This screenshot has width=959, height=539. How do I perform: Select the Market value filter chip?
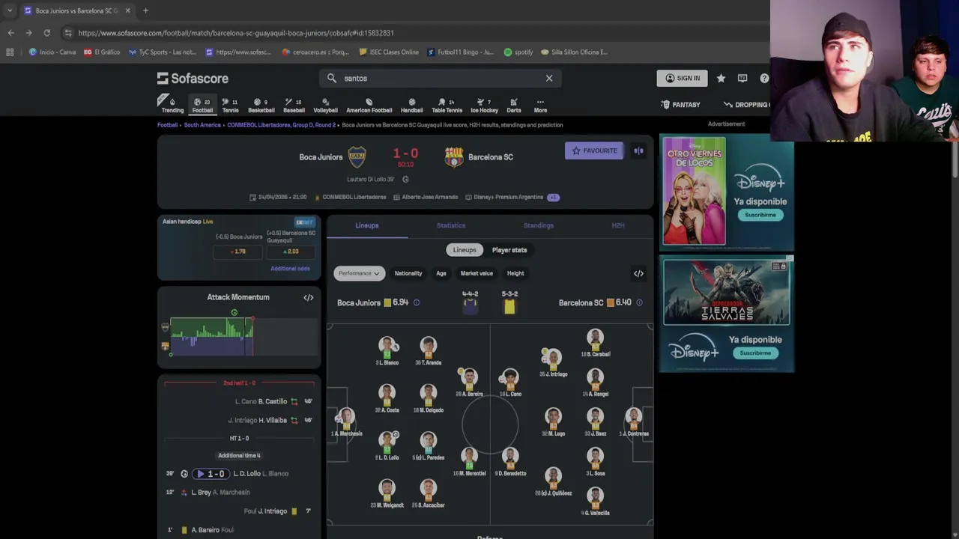click(x=477, y=273)
